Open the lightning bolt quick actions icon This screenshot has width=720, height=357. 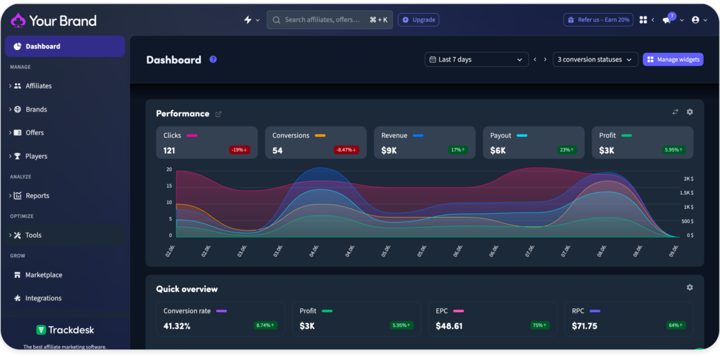point(248,19)
